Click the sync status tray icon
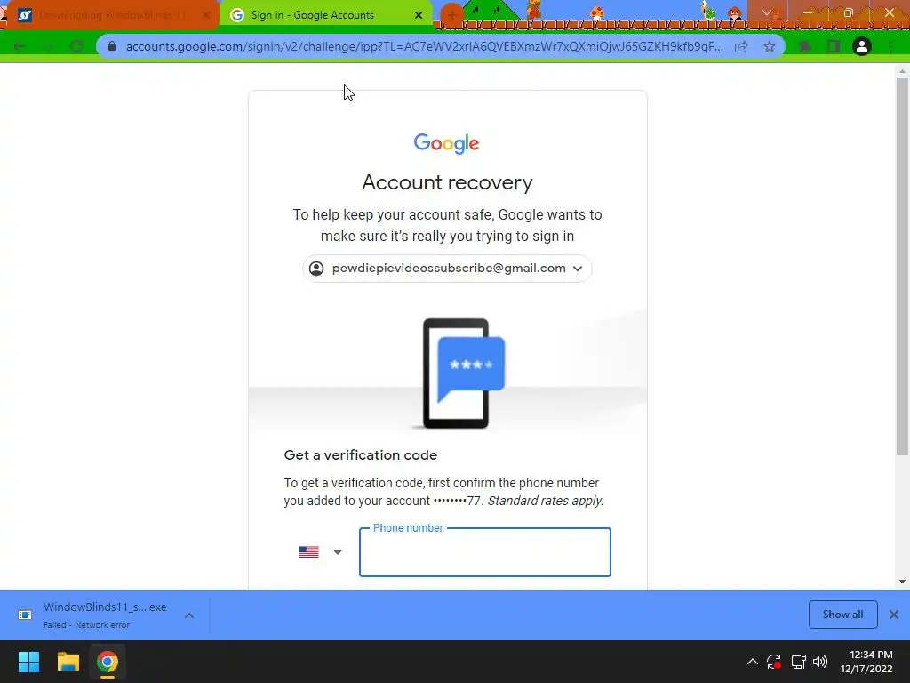The height and width of the screenshot is (683, 910). (774, 662)
